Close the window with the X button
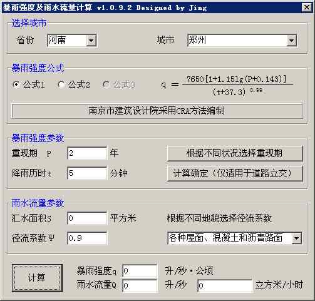 (307, 8)
